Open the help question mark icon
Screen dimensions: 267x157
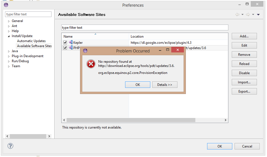point(10,146)
